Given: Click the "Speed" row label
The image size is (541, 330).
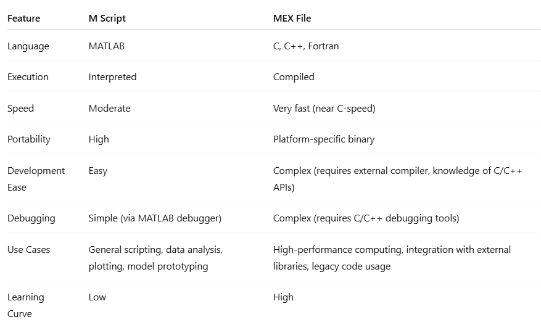Looking at the screenshot, I should coord(20,109).
